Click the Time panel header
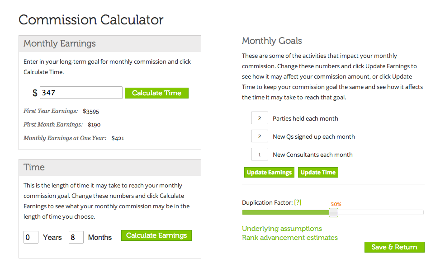The height and width of the screenshot is (272, 445). click(x=110, y=167)
